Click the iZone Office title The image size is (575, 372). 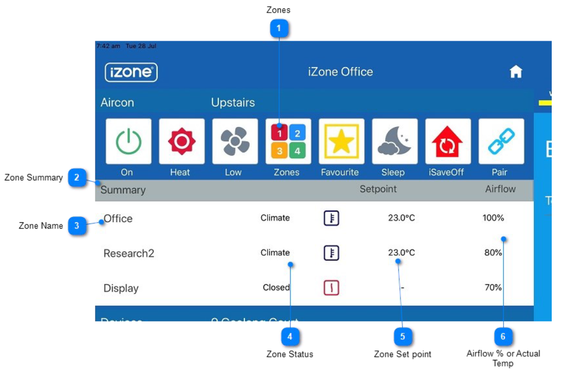pos(340,71)
